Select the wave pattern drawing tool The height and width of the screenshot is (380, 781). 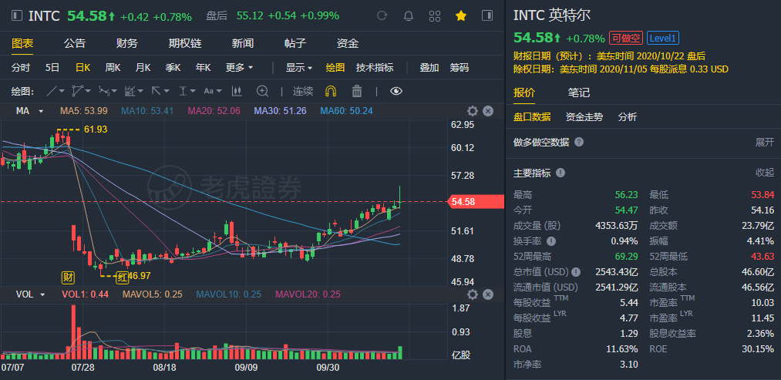tap(103, 91)
